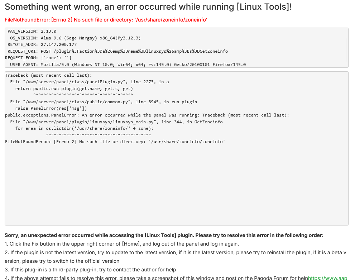Click the linuxsys_main.py line 344 entry
350x280 pixels.
[x=116, y=122]
